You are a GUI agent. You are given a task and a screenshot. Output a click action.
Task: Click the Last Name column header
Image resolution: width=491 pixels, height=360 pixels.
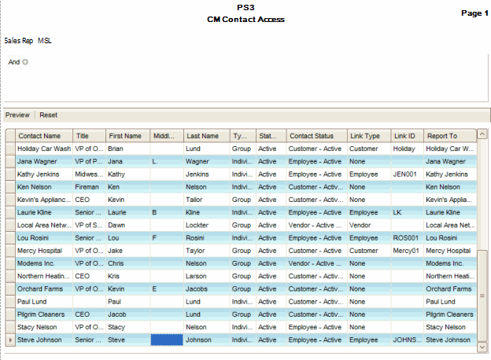tap(206, 135)
